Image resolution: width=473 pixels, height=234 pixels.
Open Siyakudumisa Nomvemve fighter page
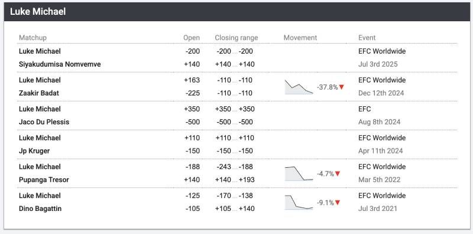pyautogui.click(x=60, y=64)
